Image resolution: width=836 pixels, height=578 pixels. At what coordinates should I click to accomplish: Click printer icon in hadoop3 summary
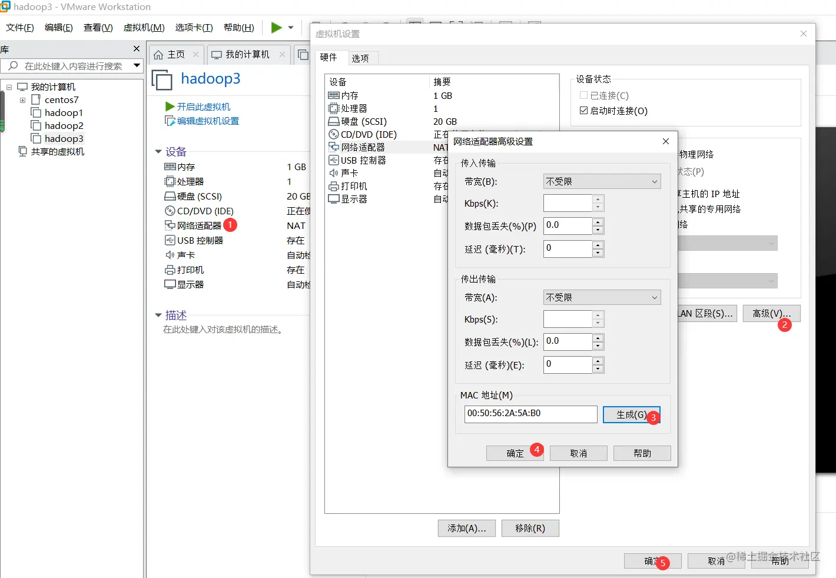(170, 270)
